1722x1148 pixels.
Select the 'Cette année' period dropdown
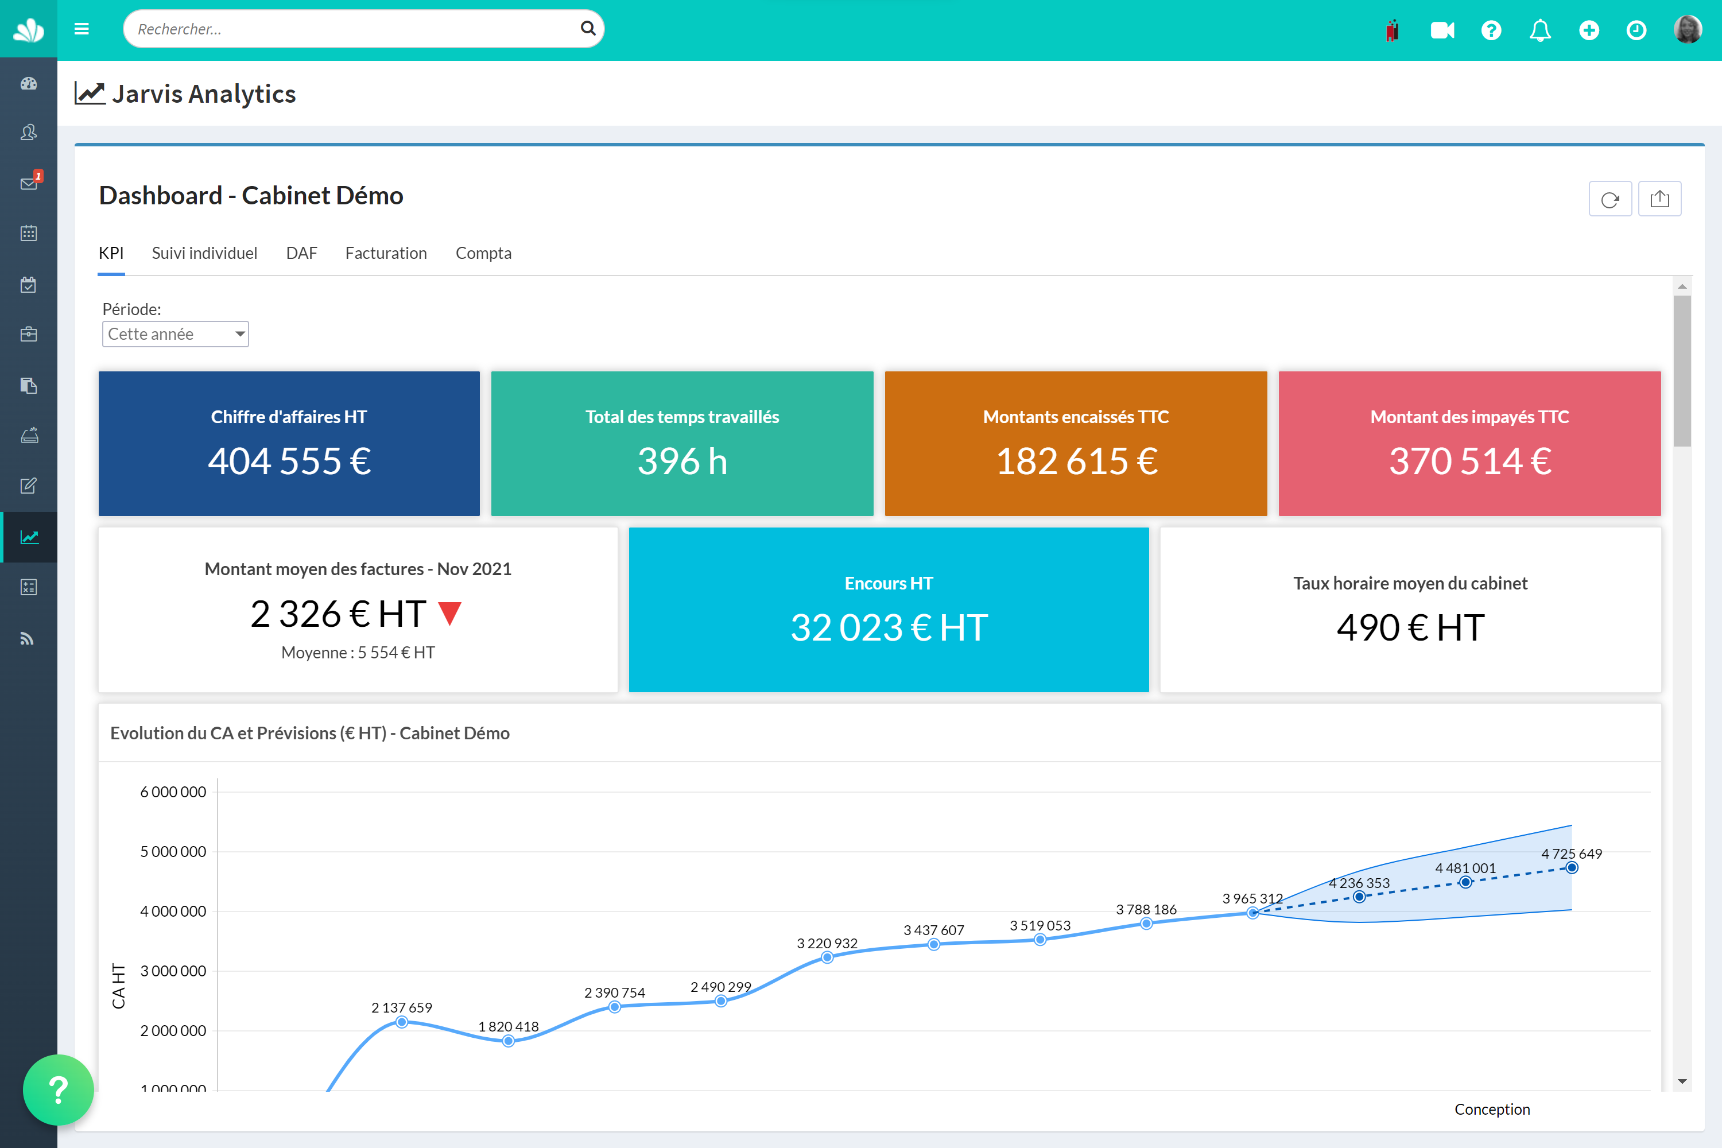[x=174, y=335]
